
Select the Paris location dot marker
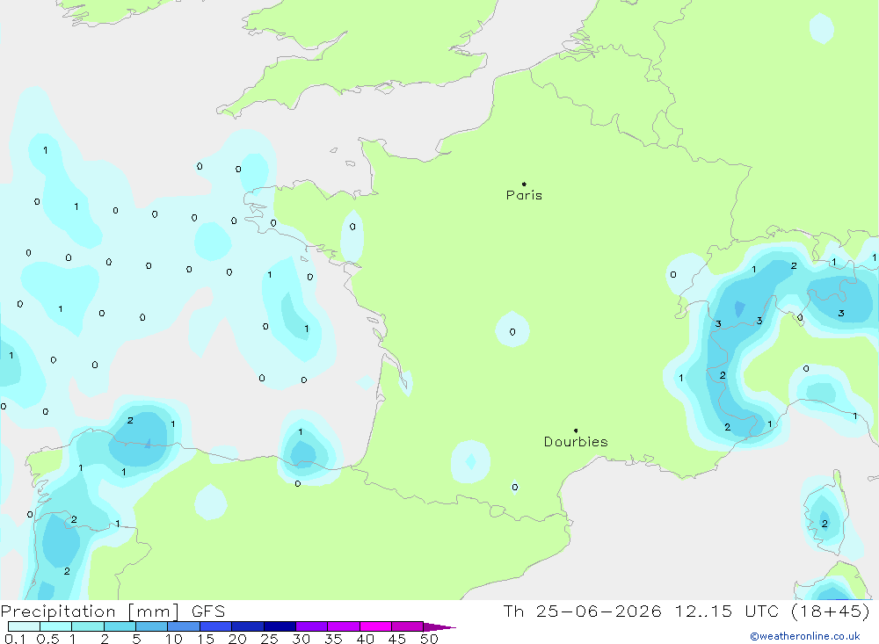point(524,184)
